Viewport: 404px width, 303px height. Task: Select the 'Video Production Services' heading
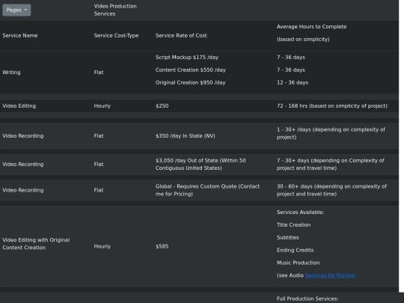(x=115, y=10)
